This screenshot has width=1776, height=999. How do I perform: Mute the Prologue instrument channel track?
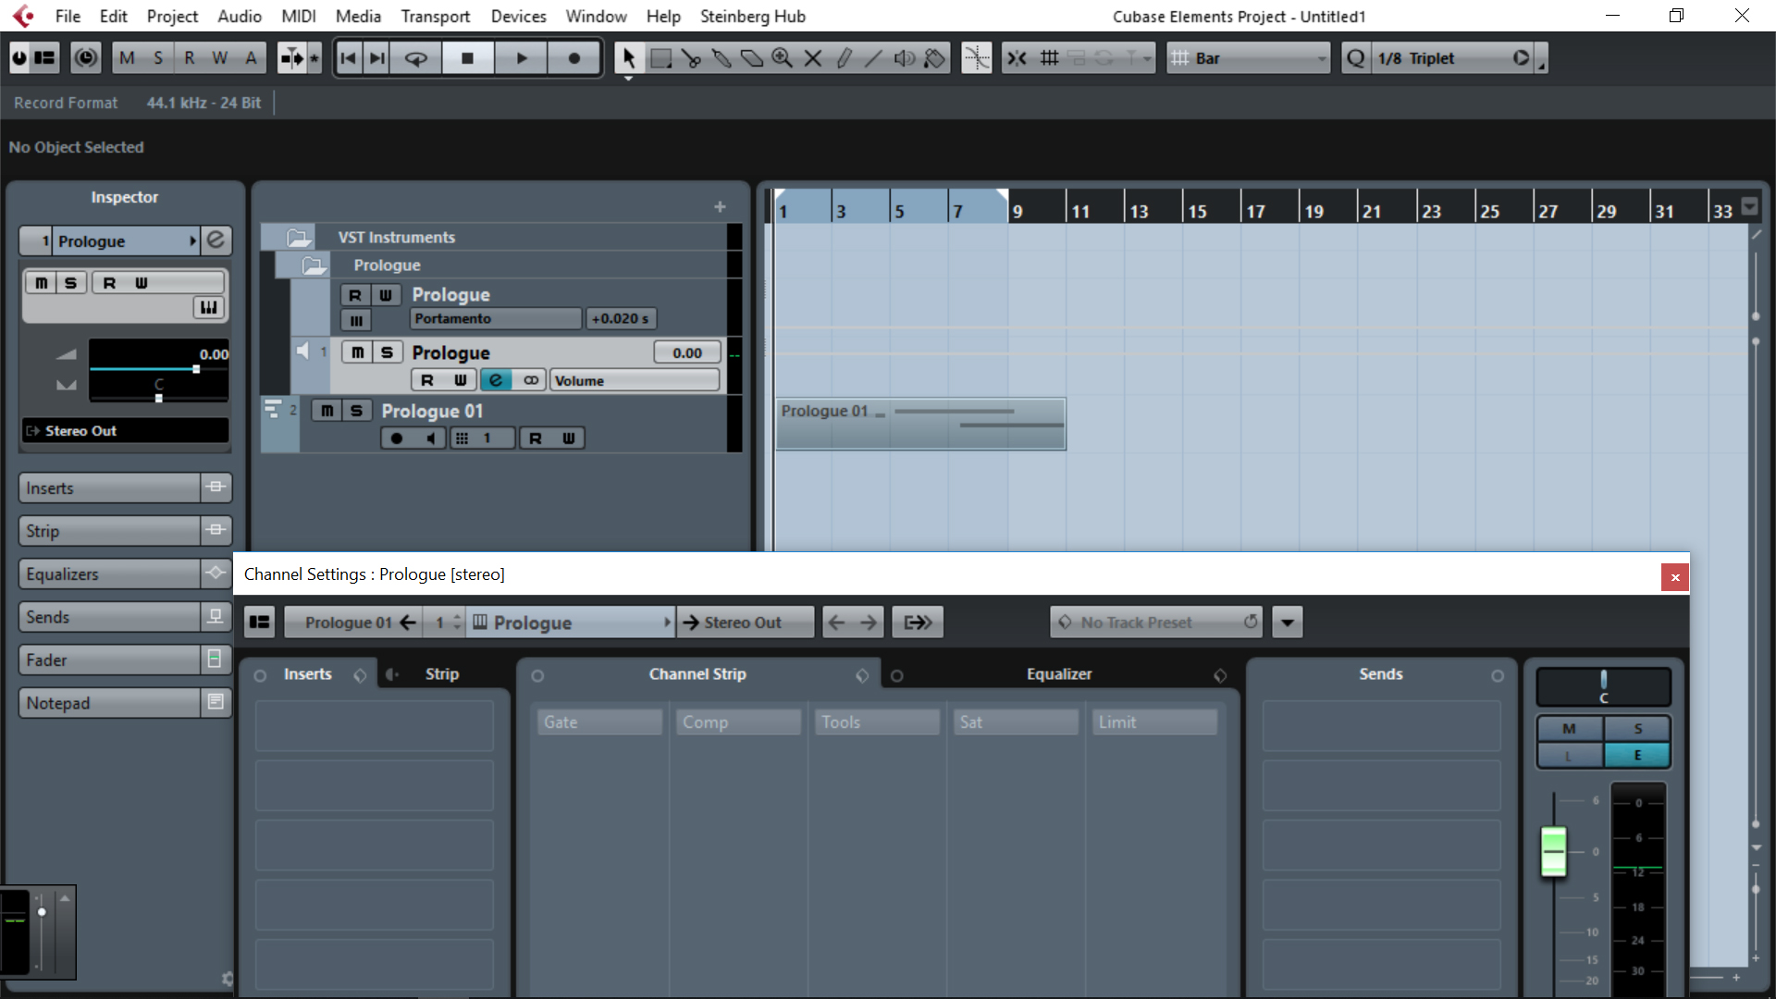point(357,352)
